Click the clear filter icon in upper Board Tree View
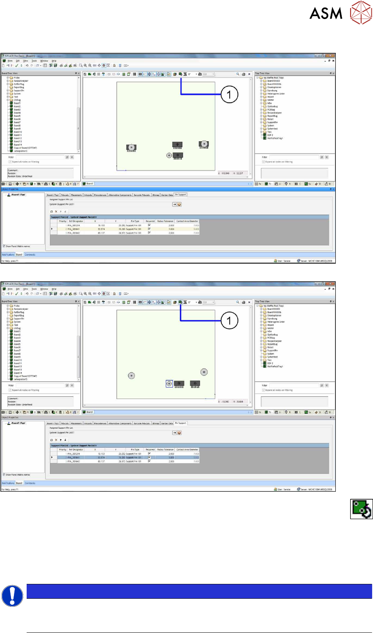 pyautogui.click(x=72, y=157)
